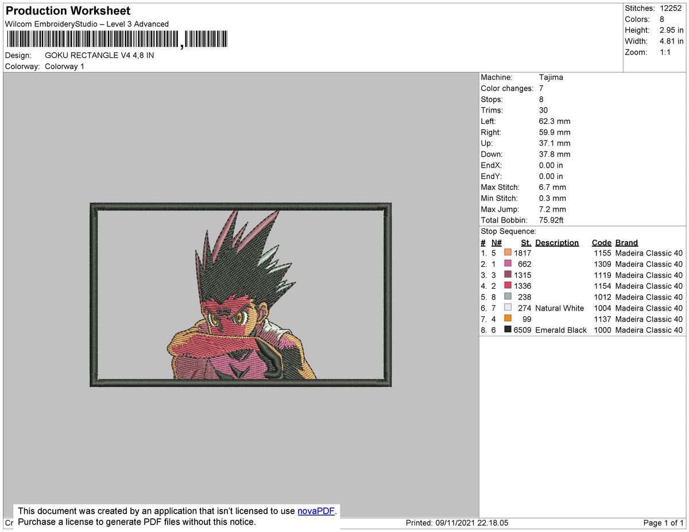The image size is (689, 532).
Task: Select the Natural White thread swatch
Action: (508, 308)
